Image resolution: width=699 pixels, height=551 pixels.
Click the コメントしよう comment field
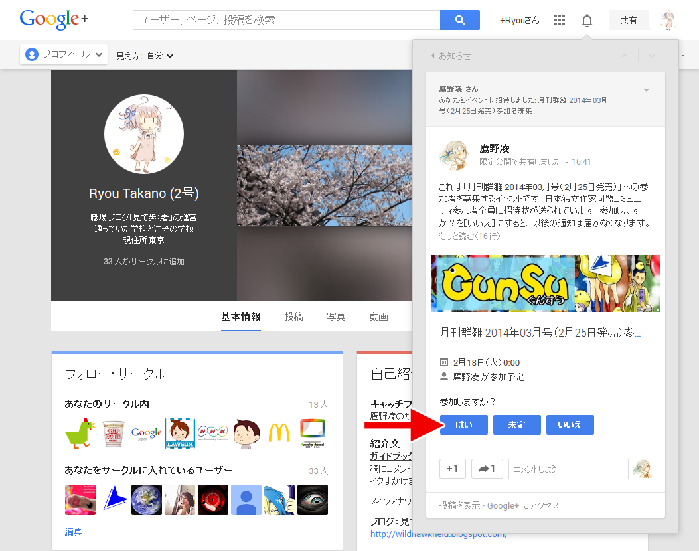pos(568,469)
